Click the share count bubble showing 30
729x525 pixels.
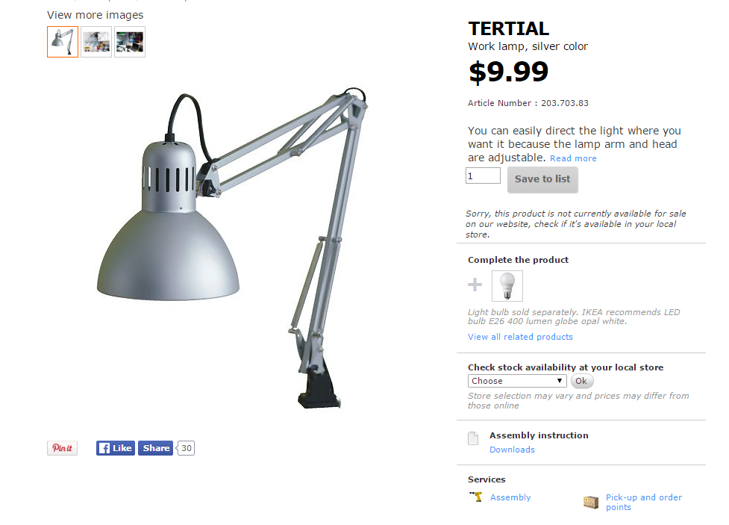186,448
